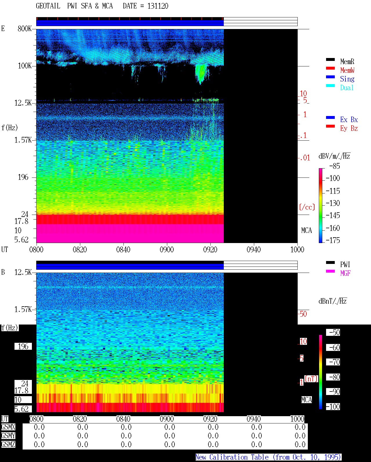Click the red [nT] unit label
Viewport: 371px width, 462px height.
coord(311,379)
